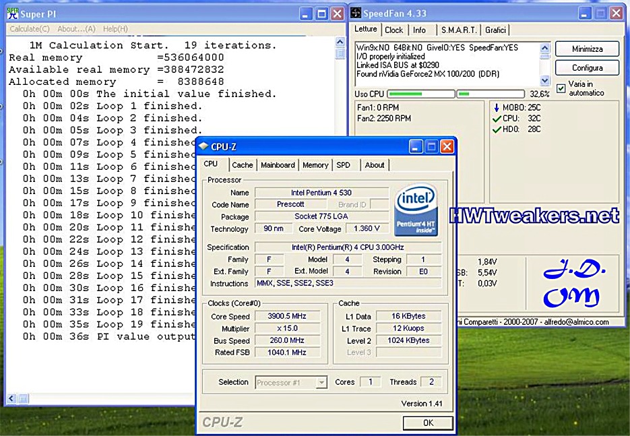Open the Help(H) menu in Super PI

tap(115, 29)
